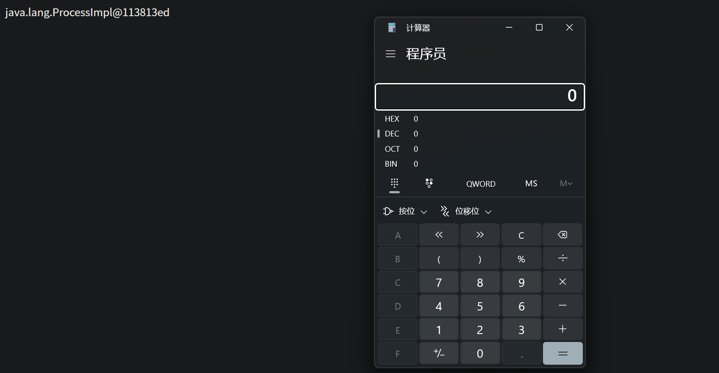The image size is (719, 373).
Task: Click the calculator result display field
Action: pyautogui.click(x=480, y=97)
